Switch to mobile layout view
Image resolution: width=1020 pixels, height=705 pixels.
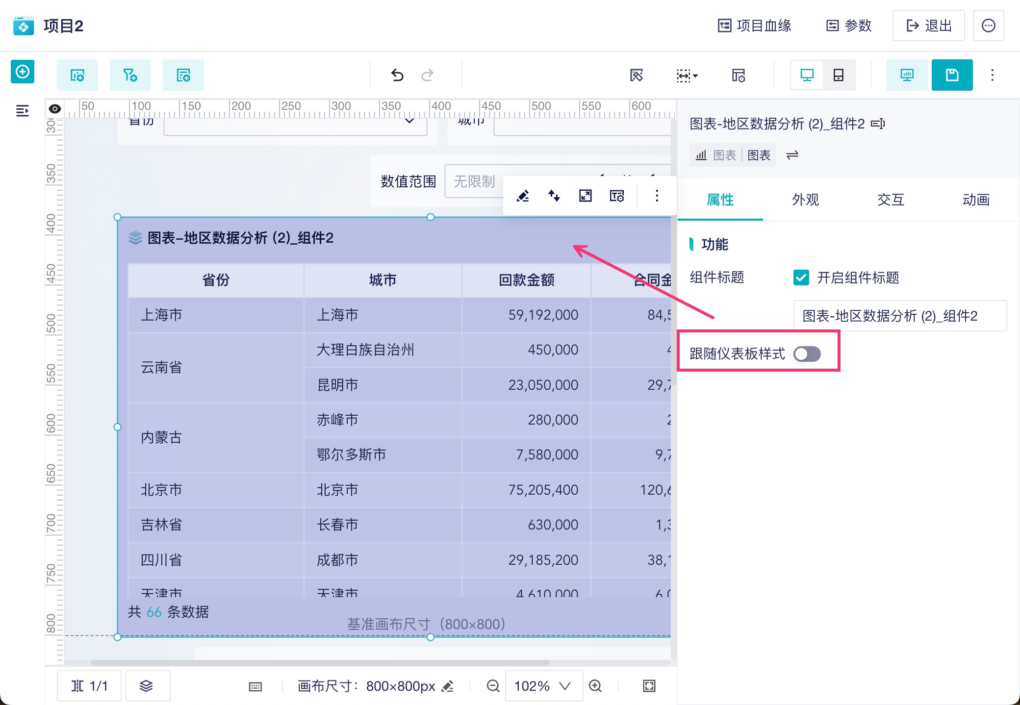coord(839,75)
